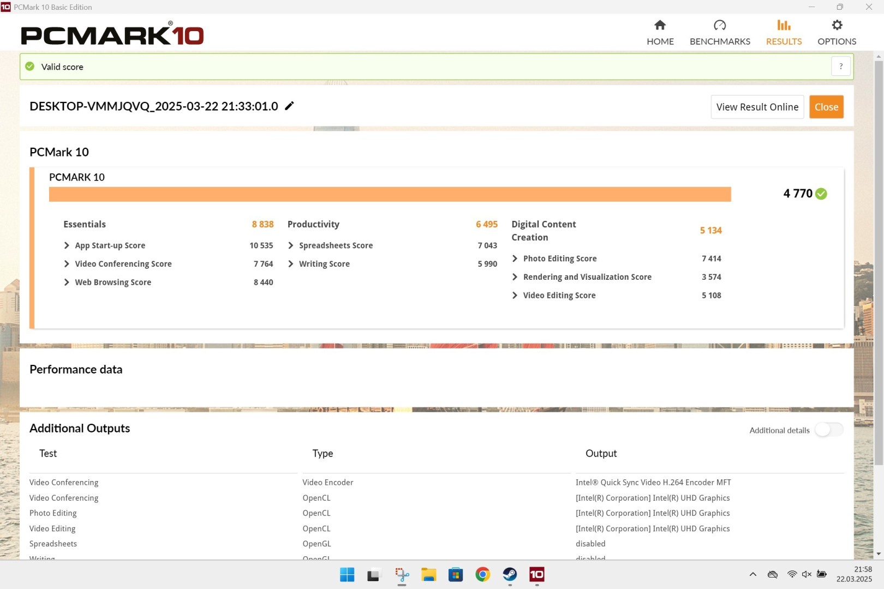Open Google Chrome from taskbar

(x=482, y=574)
